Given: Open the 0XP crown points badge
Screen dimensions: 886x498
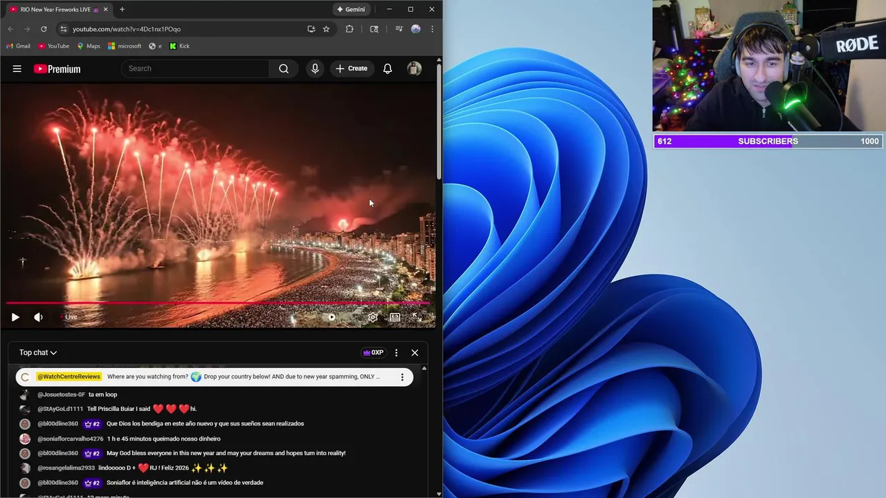Looking at the screenshot, I should 373,353.
